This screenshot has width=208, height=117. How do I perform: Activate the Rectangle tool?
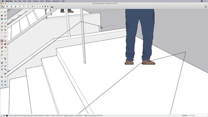click(2, 27)
